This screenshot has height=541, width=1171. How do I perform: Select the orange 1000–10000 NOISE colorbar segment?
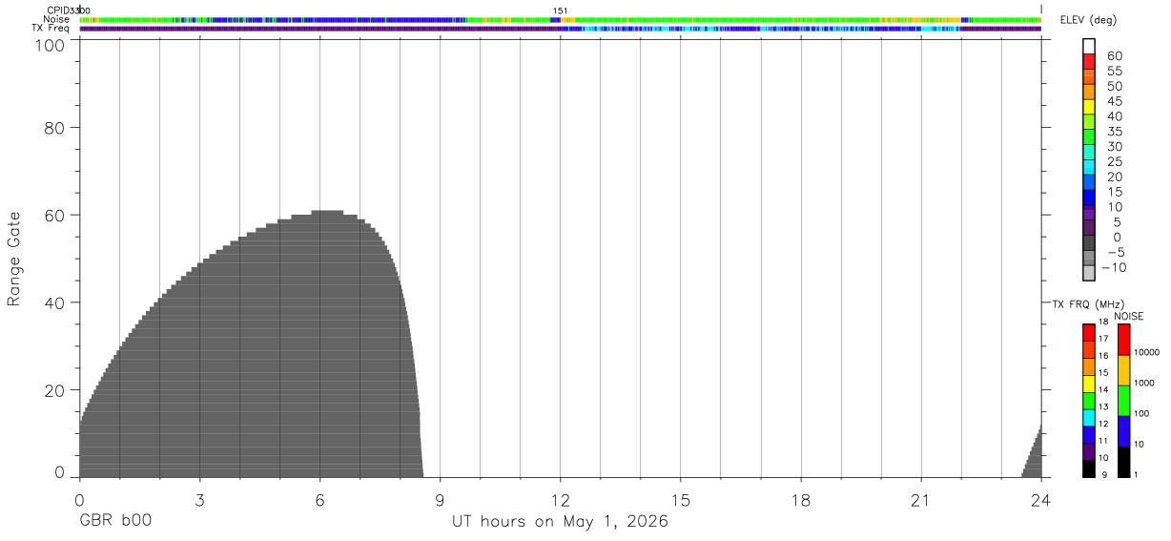[x=1123, y=370]
